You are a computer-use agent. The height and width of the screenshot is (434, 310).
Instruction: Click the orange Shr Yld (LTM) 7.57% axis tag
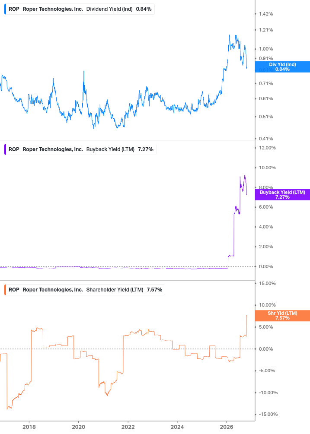282,316
